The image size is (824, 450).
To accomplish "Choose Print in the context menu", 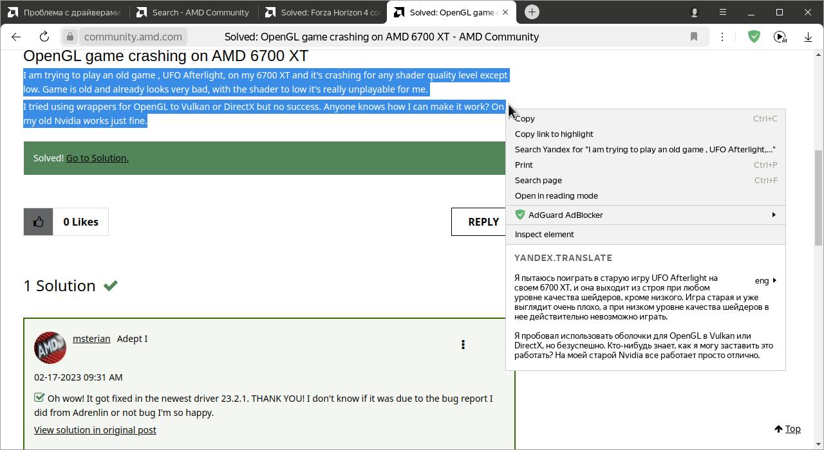I will 646,165.
